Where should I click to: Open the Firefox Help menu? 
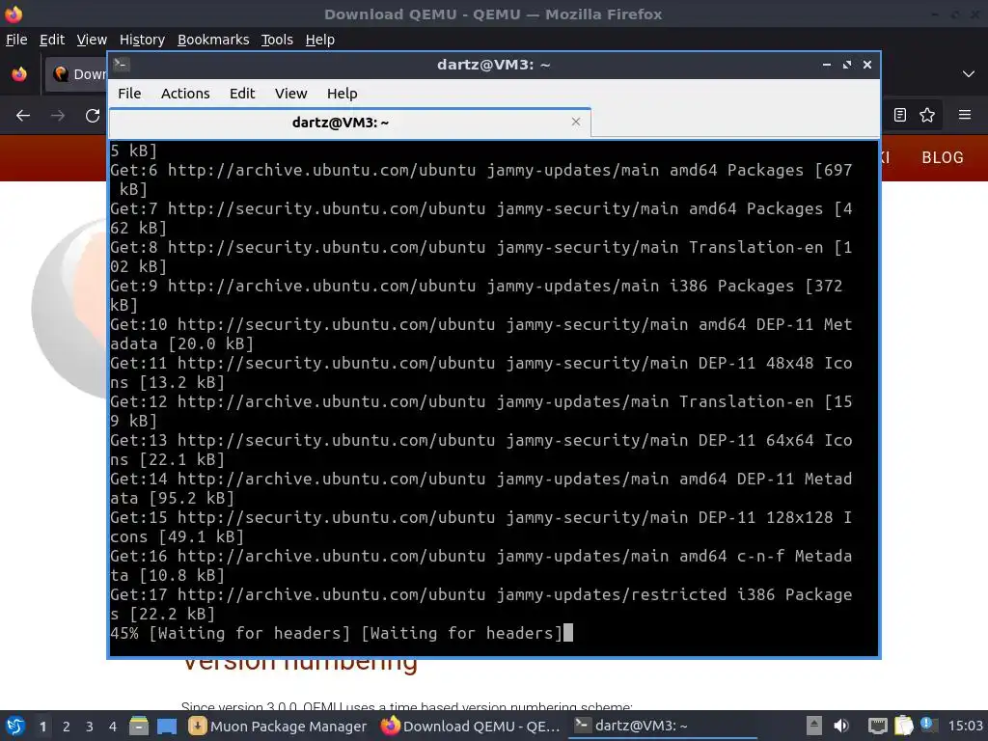(x=320, y=40)
